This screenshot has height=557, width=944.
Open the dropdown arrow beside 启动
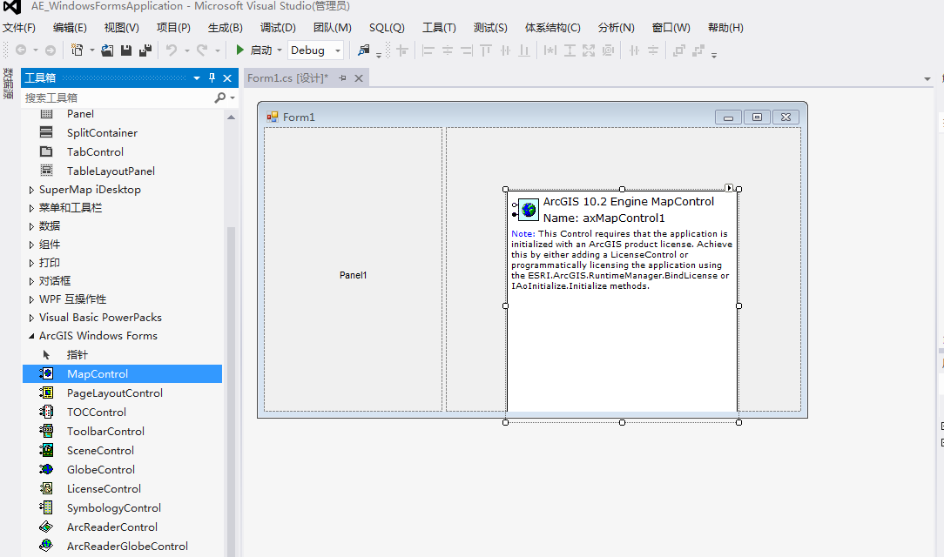(x=280, y=50)
